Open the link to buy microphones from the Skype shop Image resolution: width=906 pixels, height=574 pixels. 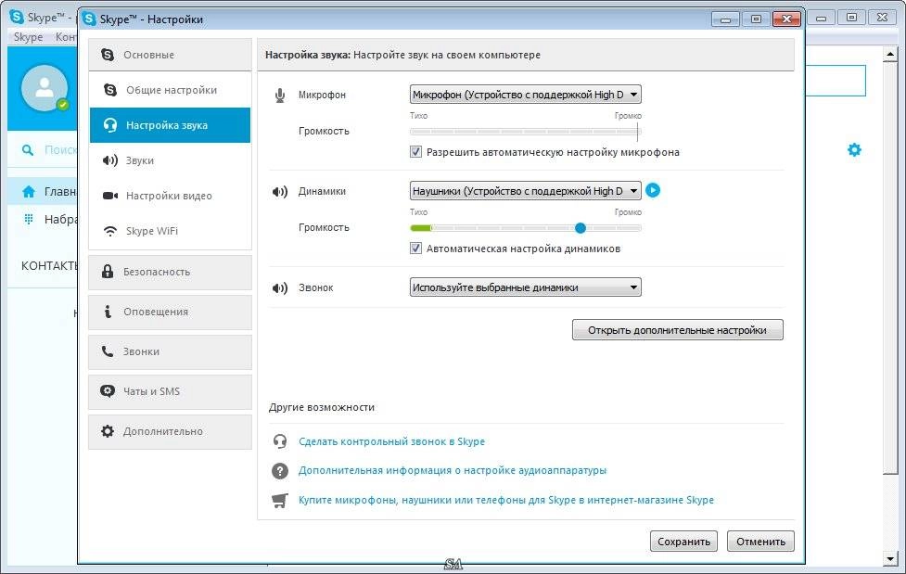(506, 500)
